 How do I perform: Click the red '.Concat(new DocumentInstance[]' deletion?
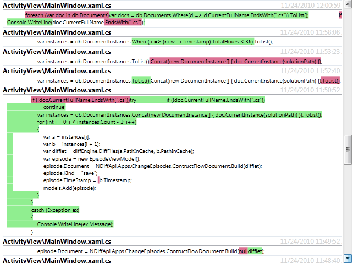235,61
